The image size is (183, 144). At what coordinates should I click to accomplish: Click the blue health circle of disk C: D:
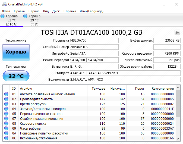pyautogui.click(x=25, y=16)
